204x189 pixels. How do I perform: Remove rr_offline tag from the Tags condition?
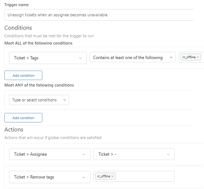pyautogui.click(x=198, y=57)
